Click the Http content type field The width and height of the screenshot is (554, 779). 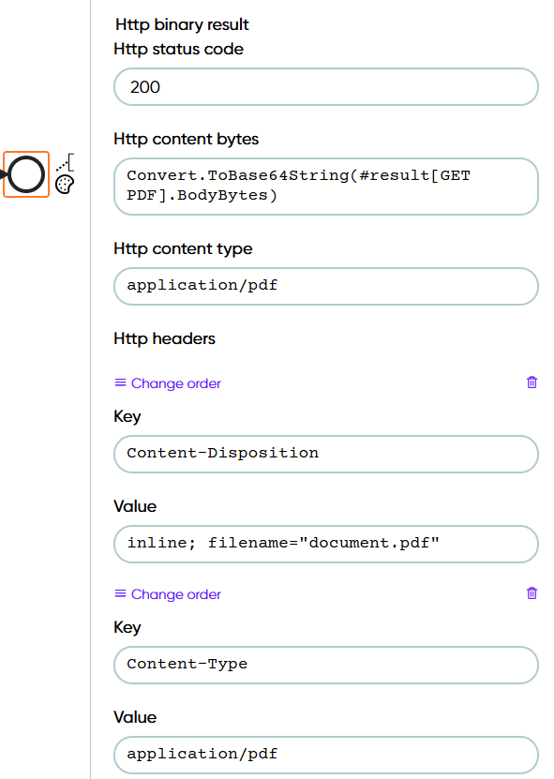326,286
